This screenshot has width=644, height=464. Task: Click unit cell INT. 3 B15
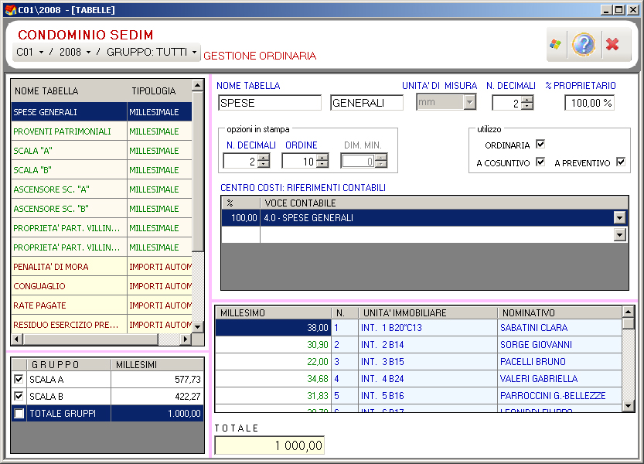pos(428,362)
